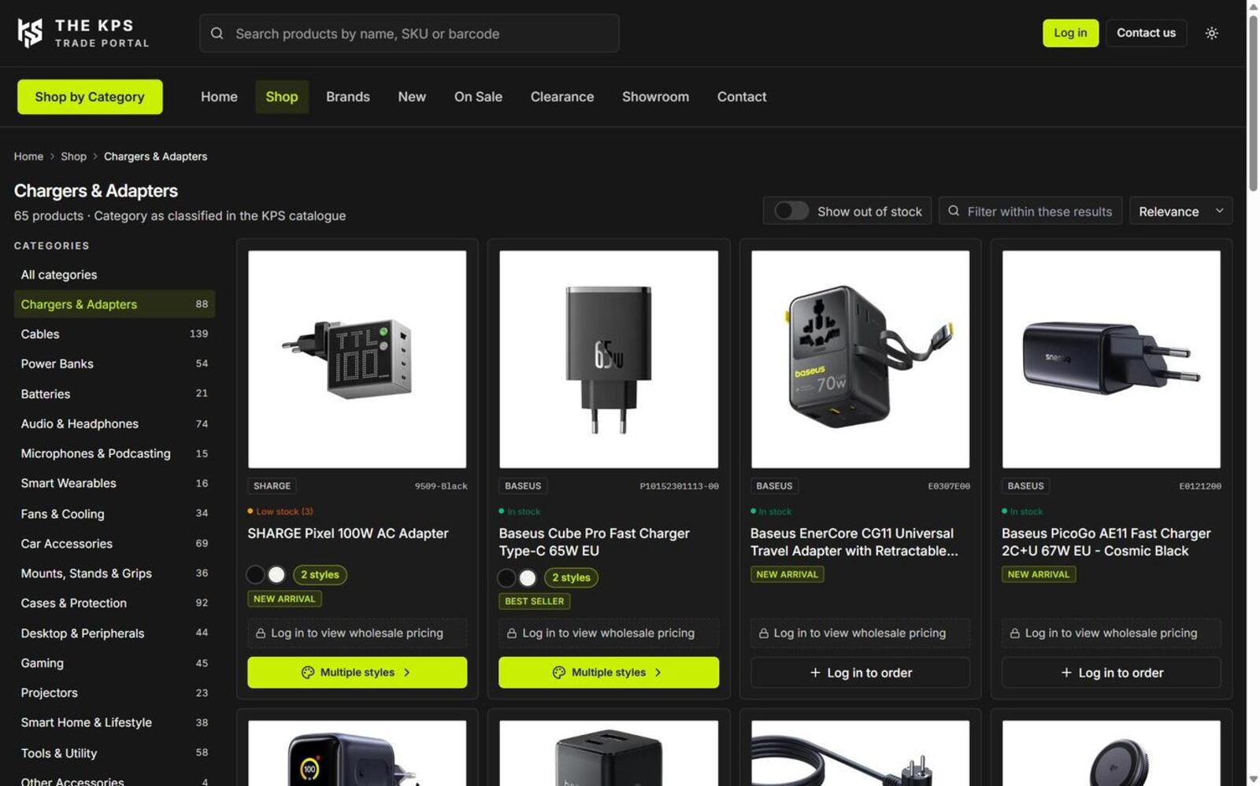Choose All categories in sidebar
The width and height of the screenshot is (1260, 786).
(114, 275)
